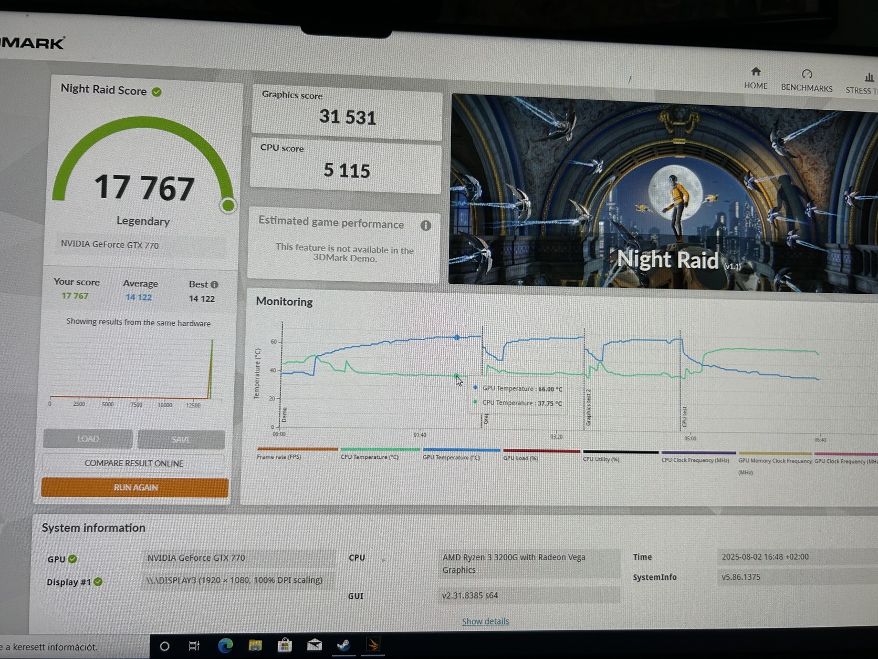Toggle the Frame rate (FPS) chart series
This screenshot has width=878, height=659.
point(297,453)
